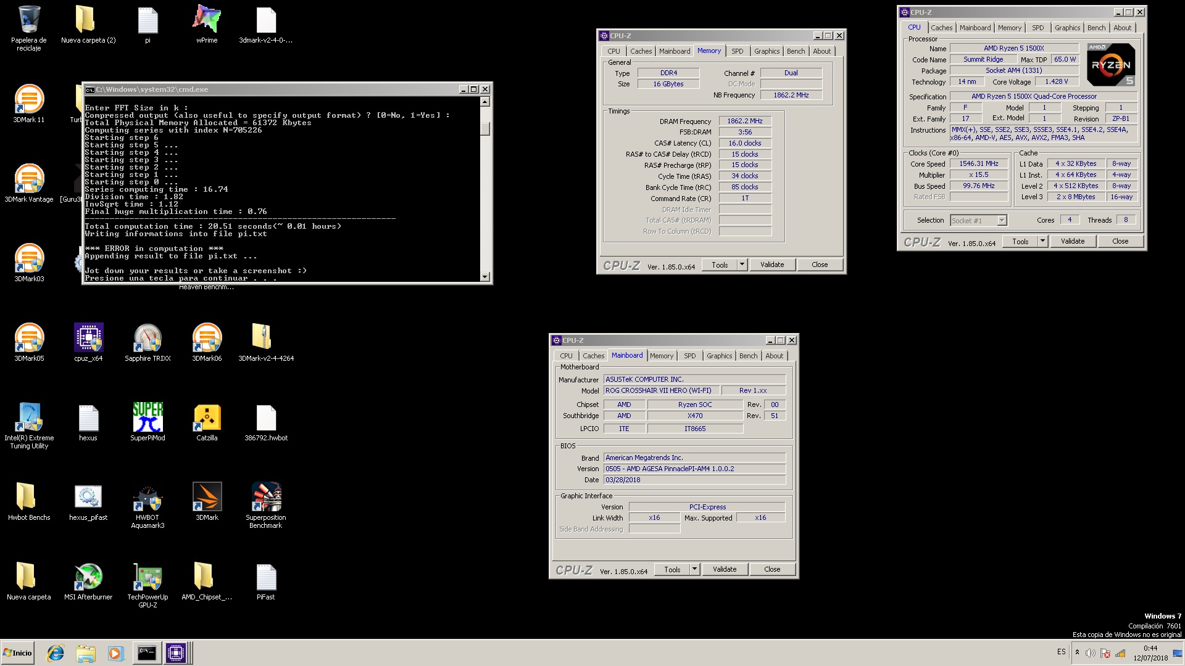The image size is (1185, 666).
Task: Click the cmd.exe scrollbar down arrow
Action: (x=485, y=277)
